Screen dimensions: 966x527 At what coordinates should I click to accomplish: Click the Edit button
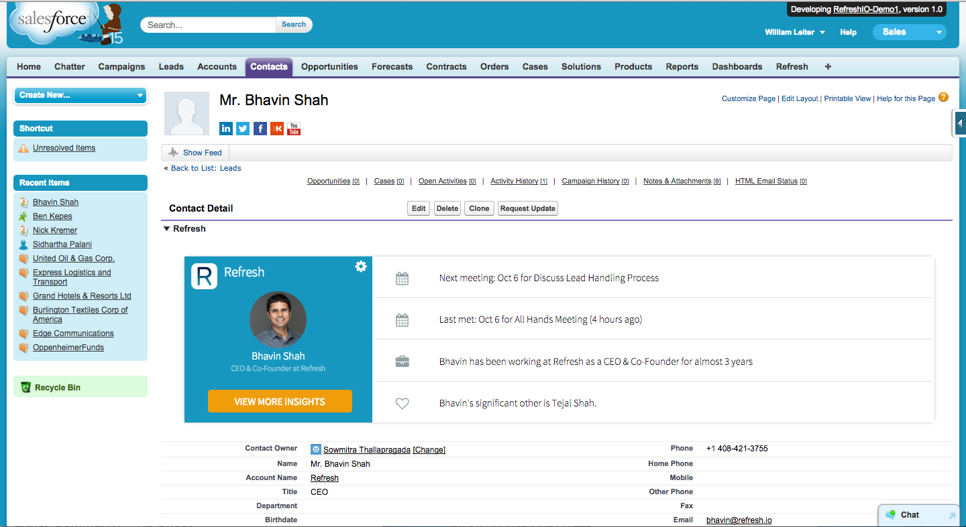point(419,208)
